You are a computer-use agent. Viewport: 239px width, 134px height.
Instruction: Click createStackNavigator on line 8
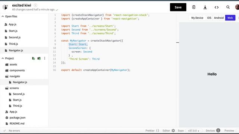(105, 41)
